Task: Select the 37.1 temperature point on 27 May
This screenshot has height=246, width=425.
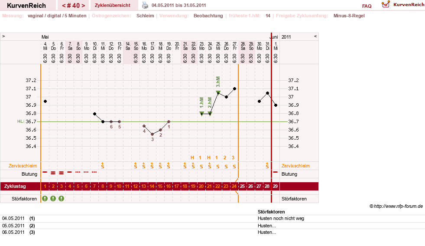Action: tap(235, 89)
